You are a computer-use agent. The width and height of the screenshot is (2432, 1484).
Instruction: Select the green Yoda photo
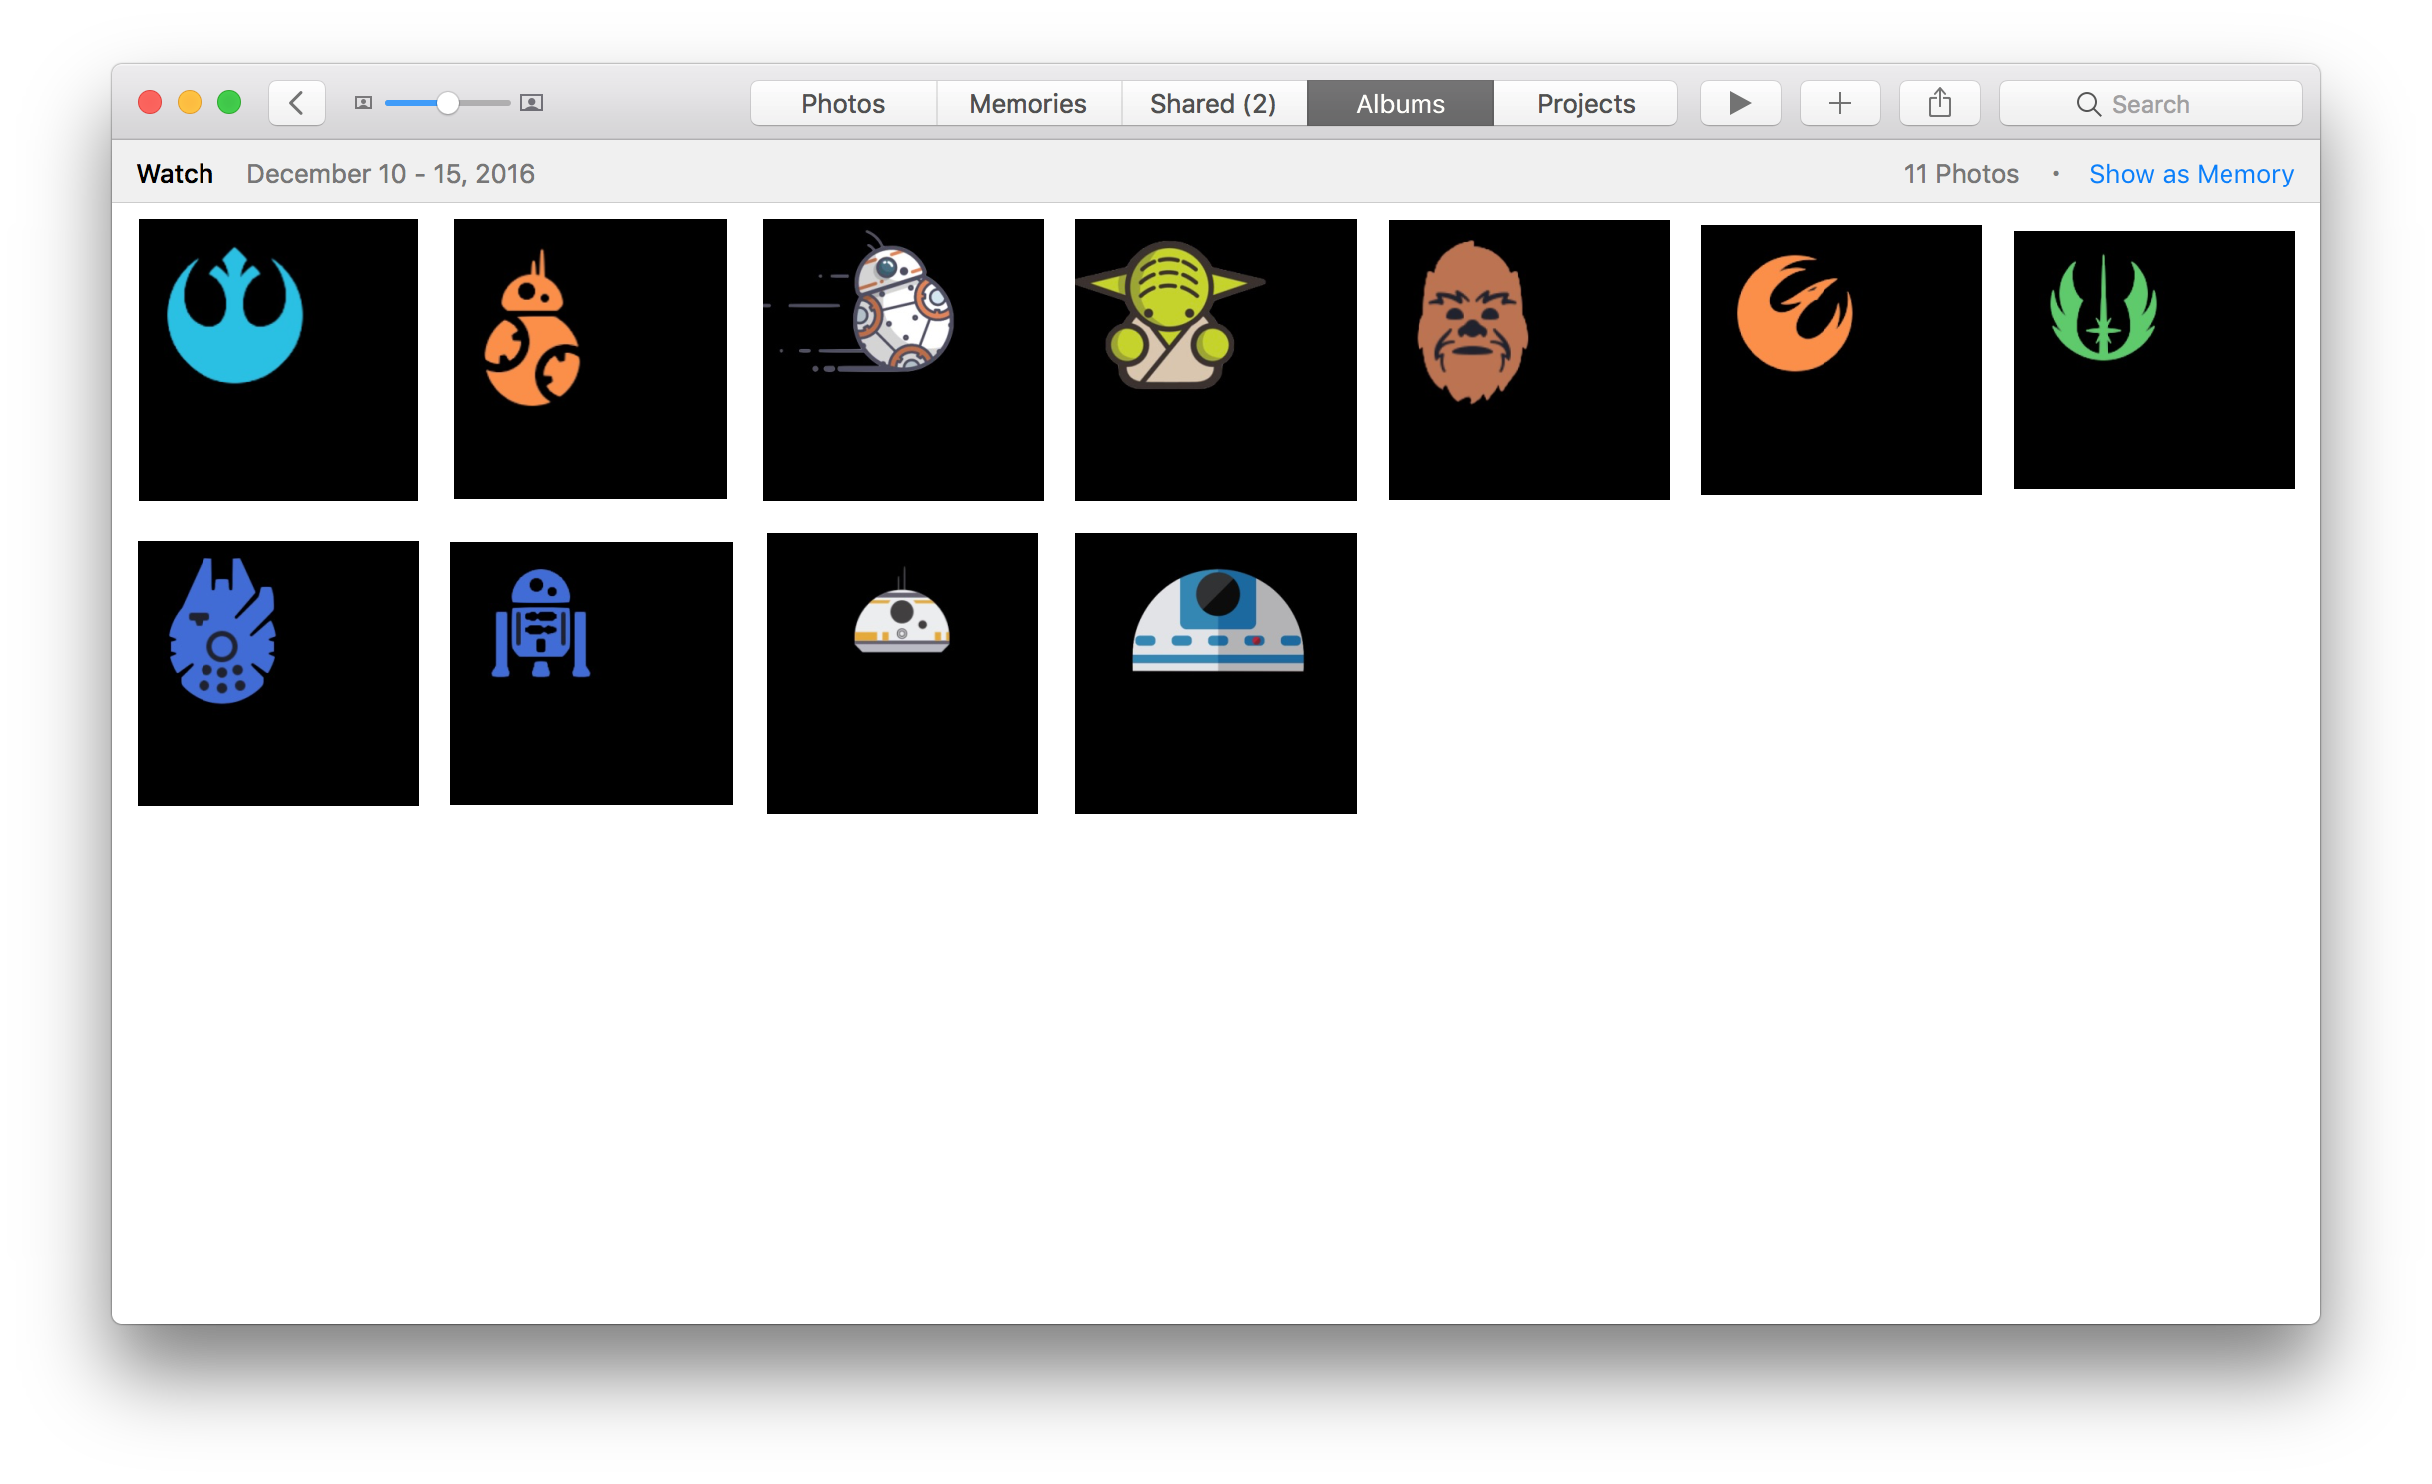tap(1216, 359)
